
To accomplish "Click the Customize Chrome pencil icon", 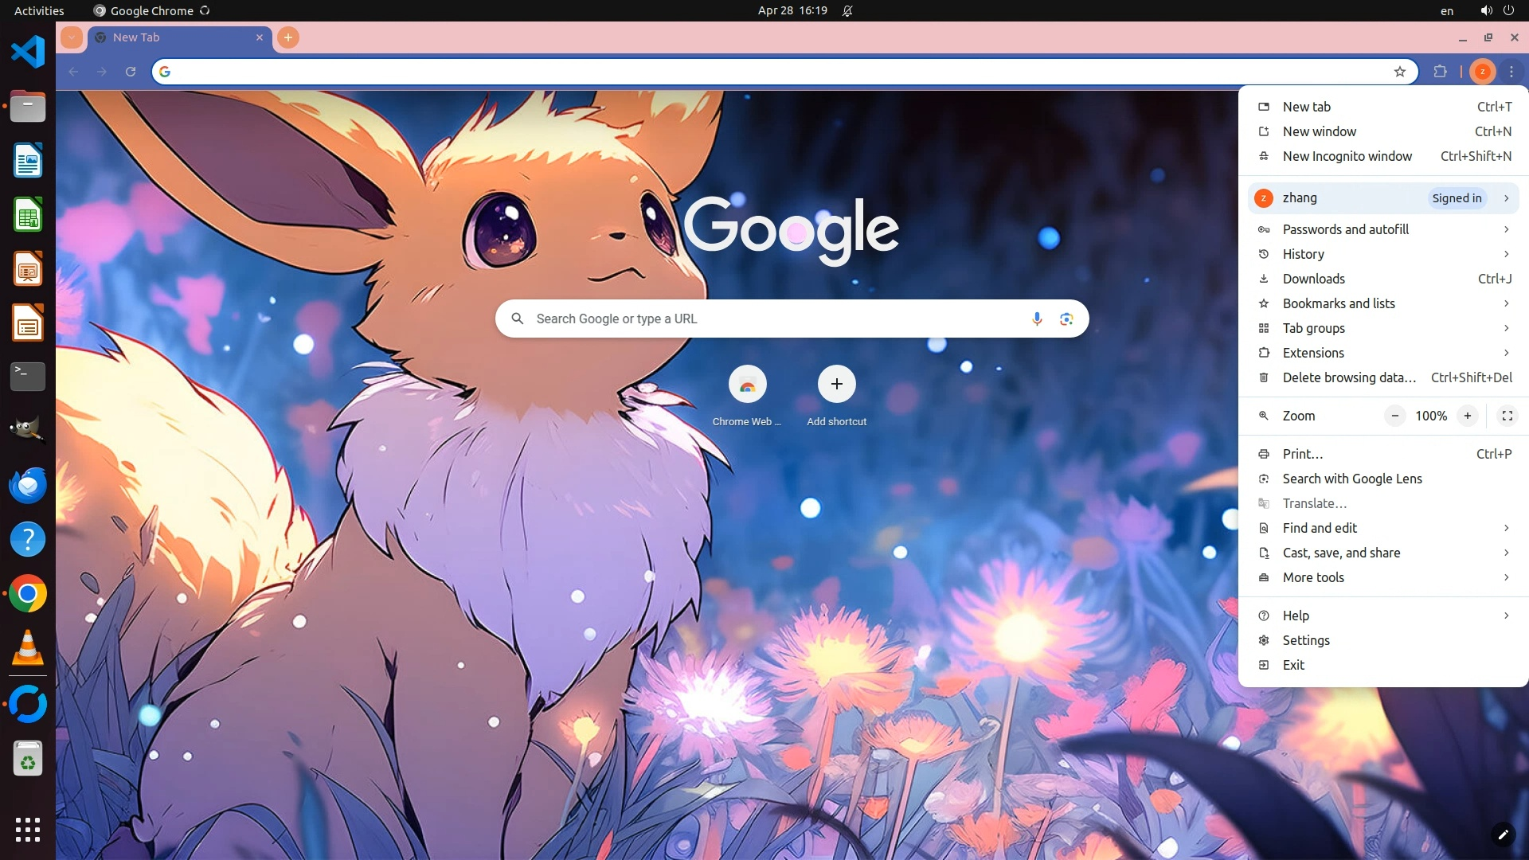I will (1503, 835).
